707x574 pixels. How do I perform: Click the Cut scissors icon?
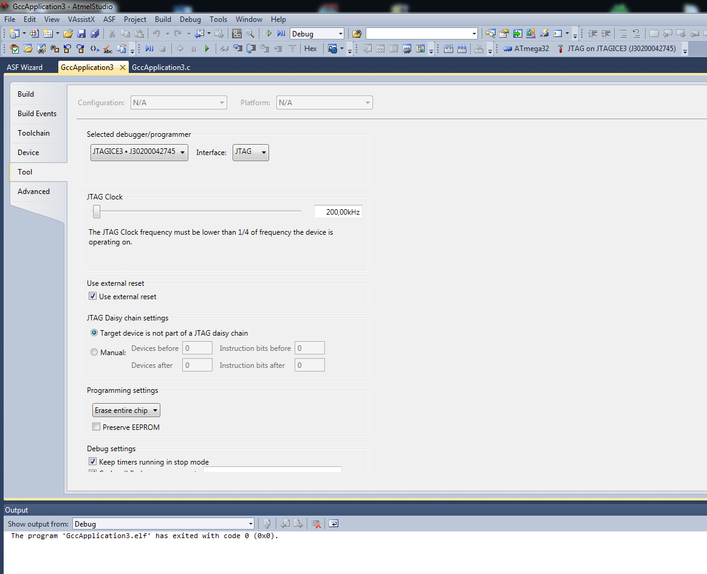112,34
